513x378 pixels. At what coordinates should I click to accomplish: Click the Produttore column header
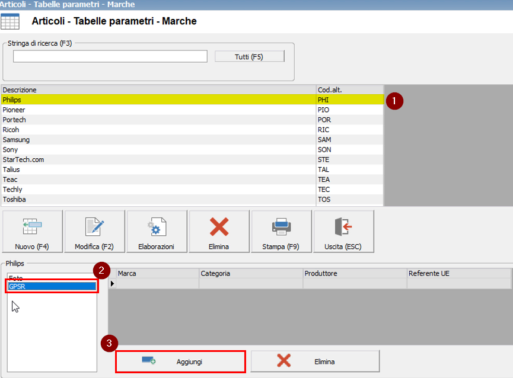click(355, 274)
